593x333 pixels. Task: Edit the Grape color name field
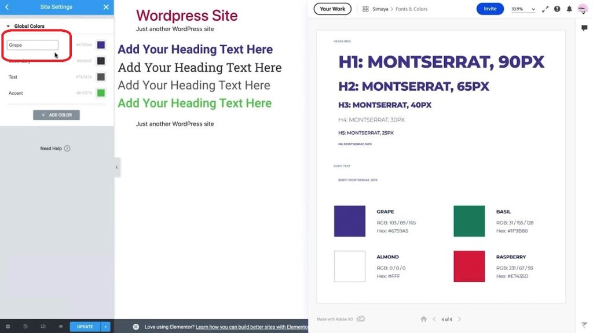click(32, 45)
